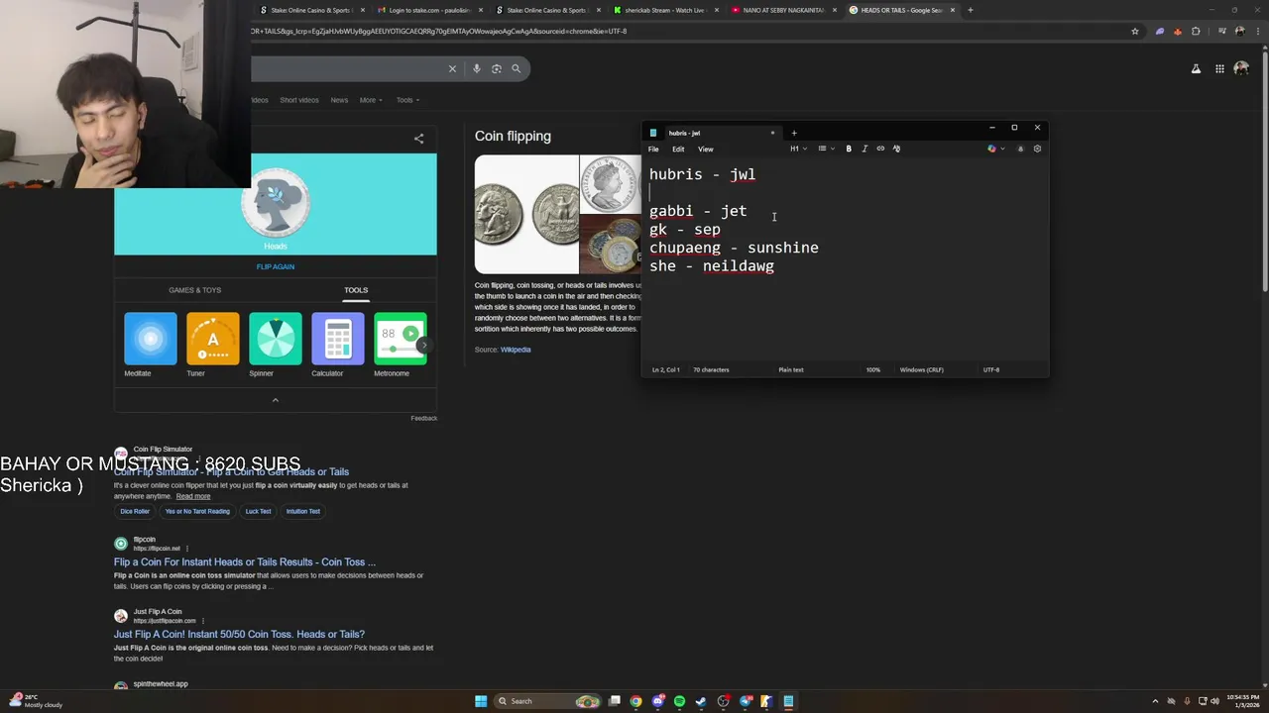Open the Spinner tool

click(x=275, y=345)
